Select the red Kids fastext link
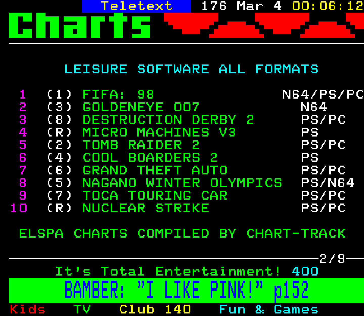 pos(28,309)
